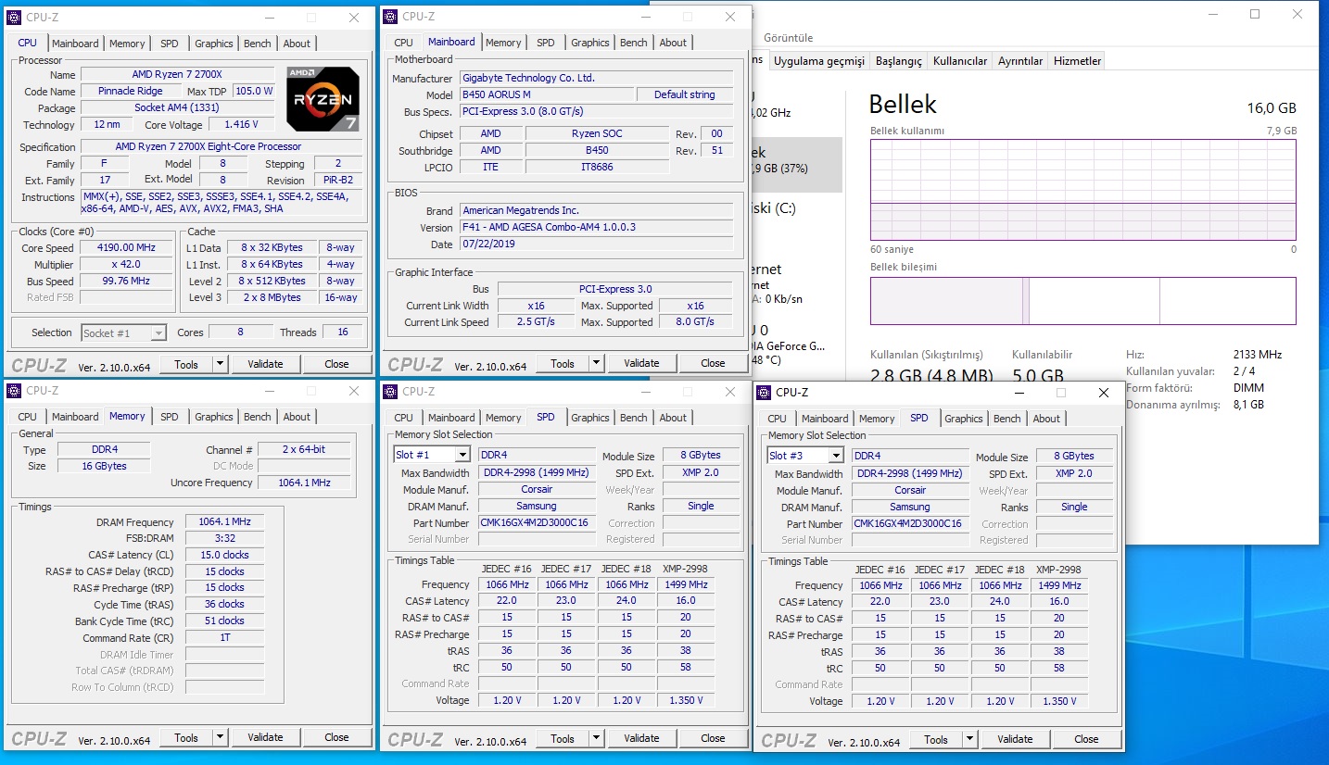Open Hizmetler tab in Task Manager
1329x765 pixels.
tap(1078, 61)
